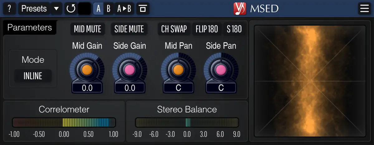Expand the presets dropdown arrow
374x145 pixels.
tap(56, 8)
